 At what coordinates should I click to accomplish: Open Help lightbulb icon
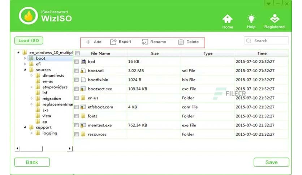tap(251, 19)
